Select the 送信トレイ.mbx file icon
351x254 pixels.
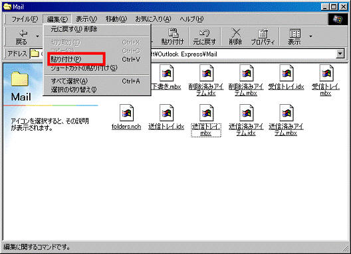206,113
